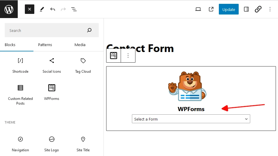278x156 pixels.
Task: Click the WPForms heading in the block
Action: coord(191,109)
